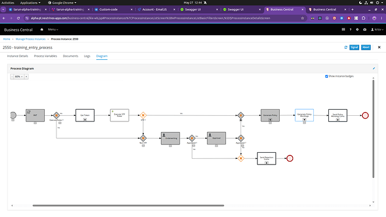Image resolution: width=386 pixels, height=217 pixels.
Task: Click the vertical diagram scrollbar
Action: [x=373, y=129]
